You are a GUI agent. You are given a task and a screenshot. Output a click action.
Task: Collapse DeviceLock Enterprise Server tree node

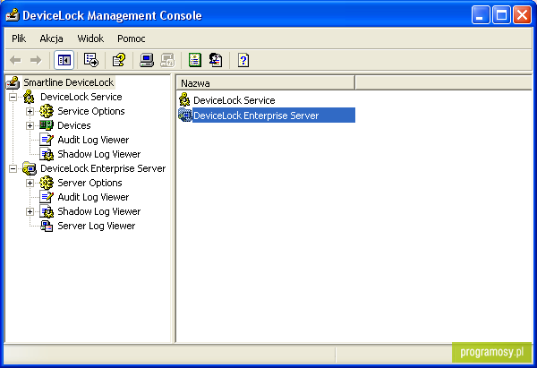pyautogui.click(x=13, y=168)
